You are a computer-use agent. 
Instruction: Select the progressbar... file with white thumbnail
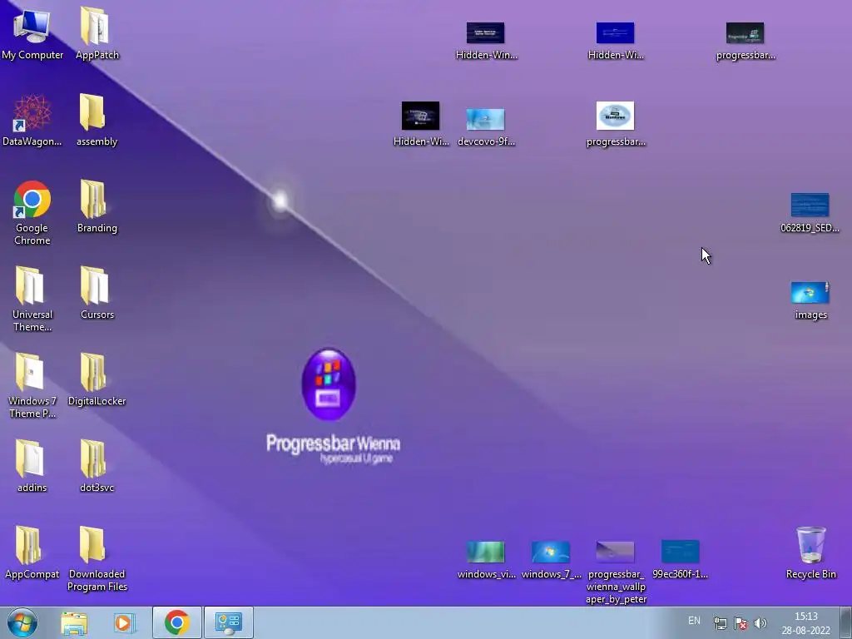tap(615, 124)
